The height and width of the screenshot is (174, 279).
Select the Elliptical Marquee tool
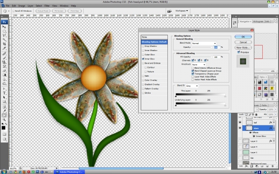click(4, 31)
